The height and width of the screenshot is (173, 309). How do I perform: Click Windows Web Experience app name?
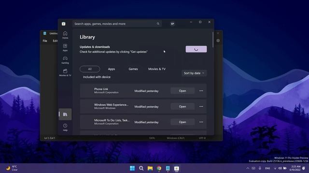[111, 105]
